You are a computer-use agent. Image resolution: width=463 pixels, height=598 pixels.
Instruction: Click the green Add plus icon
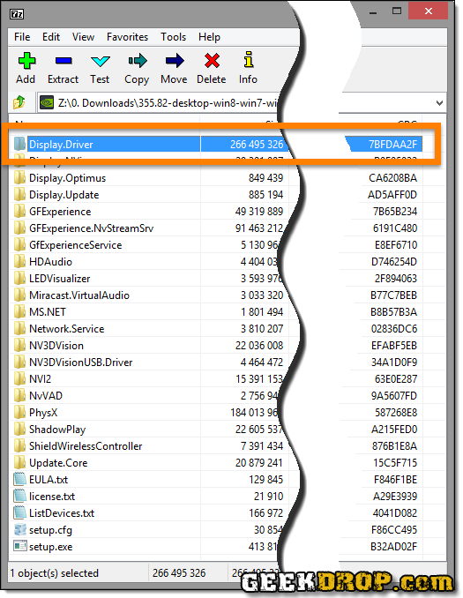tap(26, 61)
